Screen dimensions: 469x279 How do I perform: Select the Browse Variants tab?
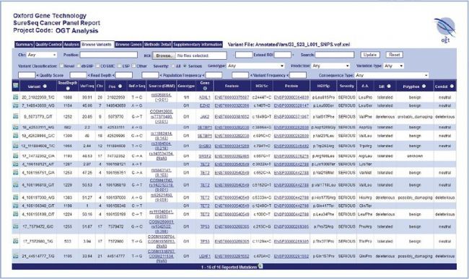point(97,44)
